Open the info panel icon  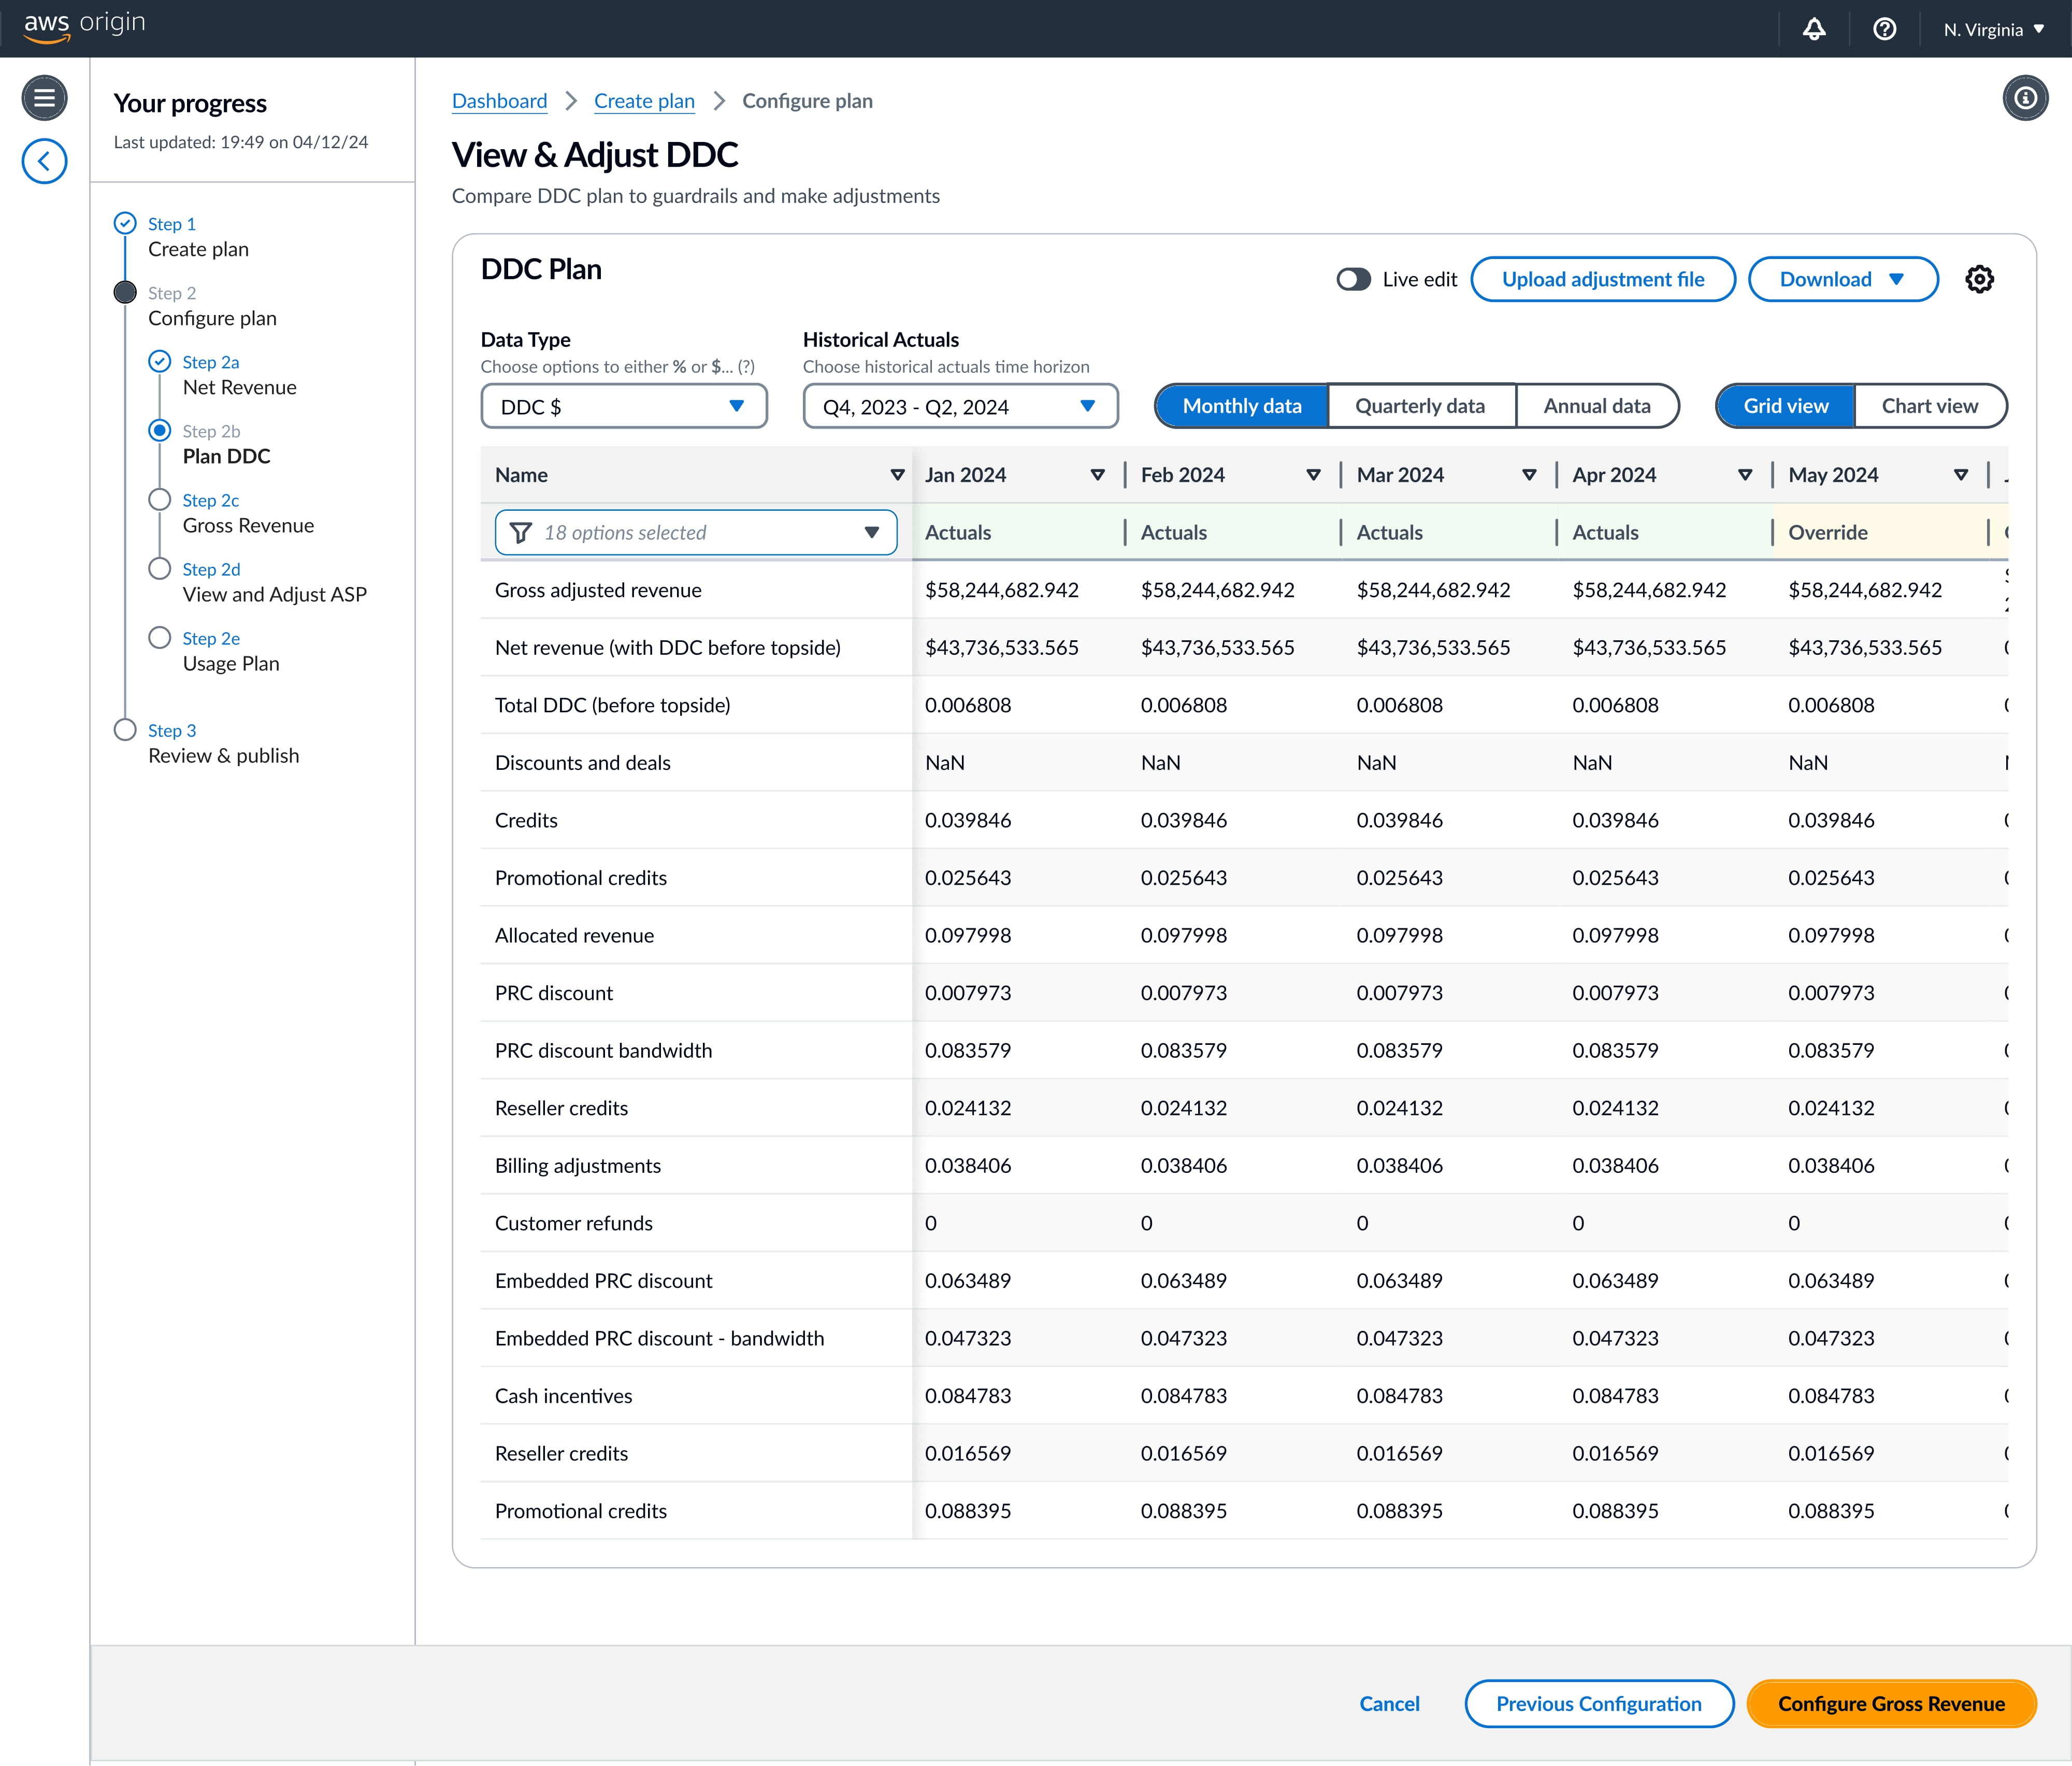click(x=2025, y=98)
